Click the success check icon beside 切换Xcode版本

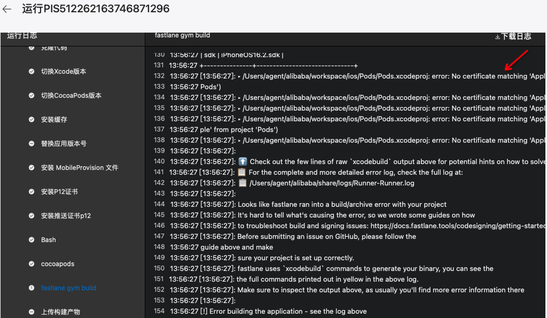pyautogui.click(x=32, y=72)
